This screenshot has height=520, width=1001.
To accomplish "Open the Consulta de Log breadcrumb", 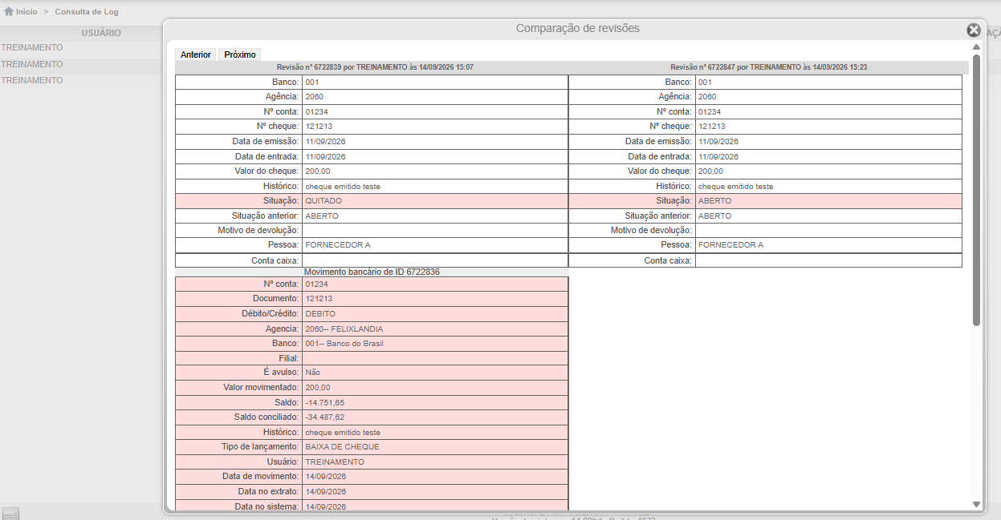I will tap(87, 12).
